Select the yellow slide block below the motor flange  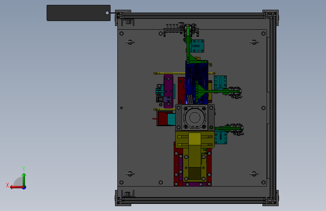(x=195, y=139)
